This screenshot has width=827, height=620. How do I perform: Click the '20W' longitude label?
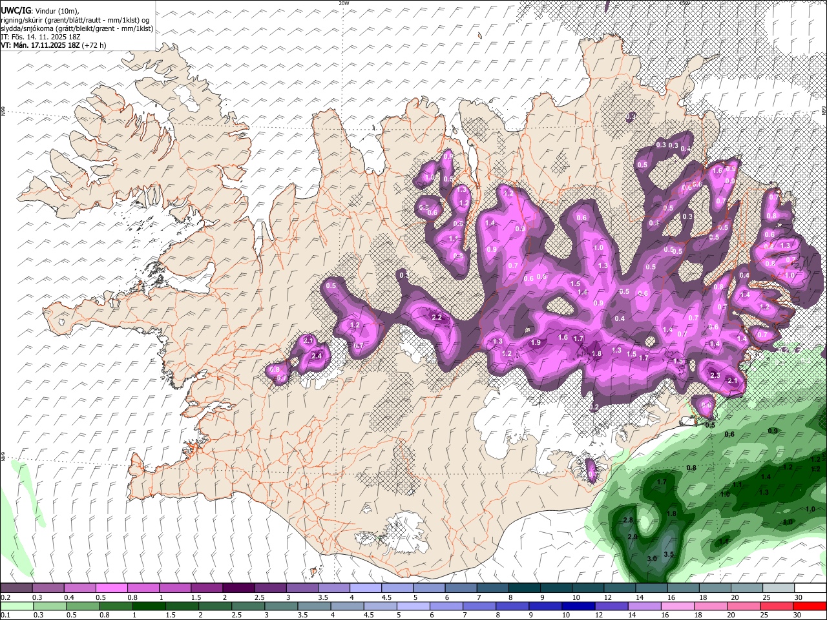pos(344,3)
